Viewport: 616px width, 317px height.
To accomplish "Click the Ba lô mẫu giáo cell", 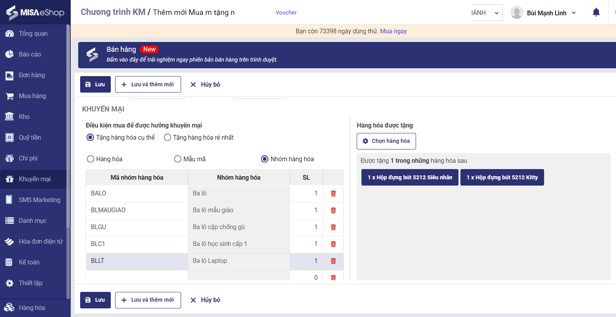I will tap(239, 210).
